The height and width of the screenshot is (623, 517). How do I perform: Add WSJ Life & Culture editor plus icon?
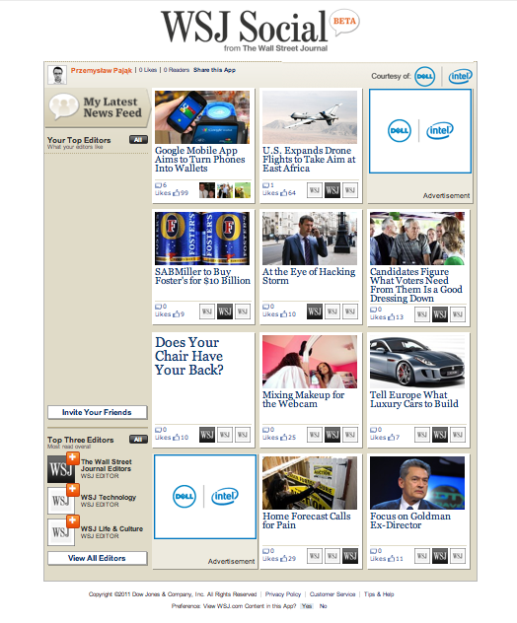(72, 521)
